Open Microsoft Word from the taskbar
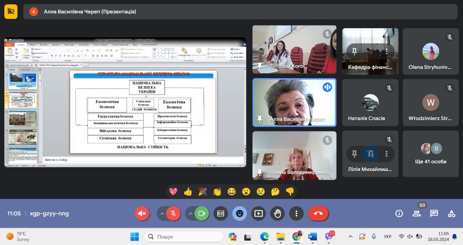This screenshot has height=245, width=463. (x=312, y=237)
